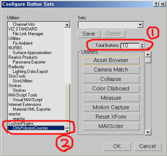Confirm with the OK button
The height and width of the screenshot is (156, 167).
(117, 147)
